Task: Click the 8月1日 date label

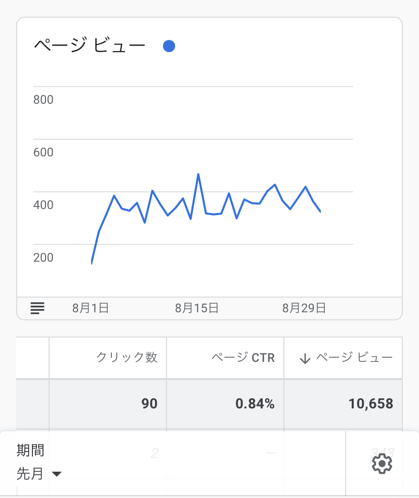Action: click(91, 308)
